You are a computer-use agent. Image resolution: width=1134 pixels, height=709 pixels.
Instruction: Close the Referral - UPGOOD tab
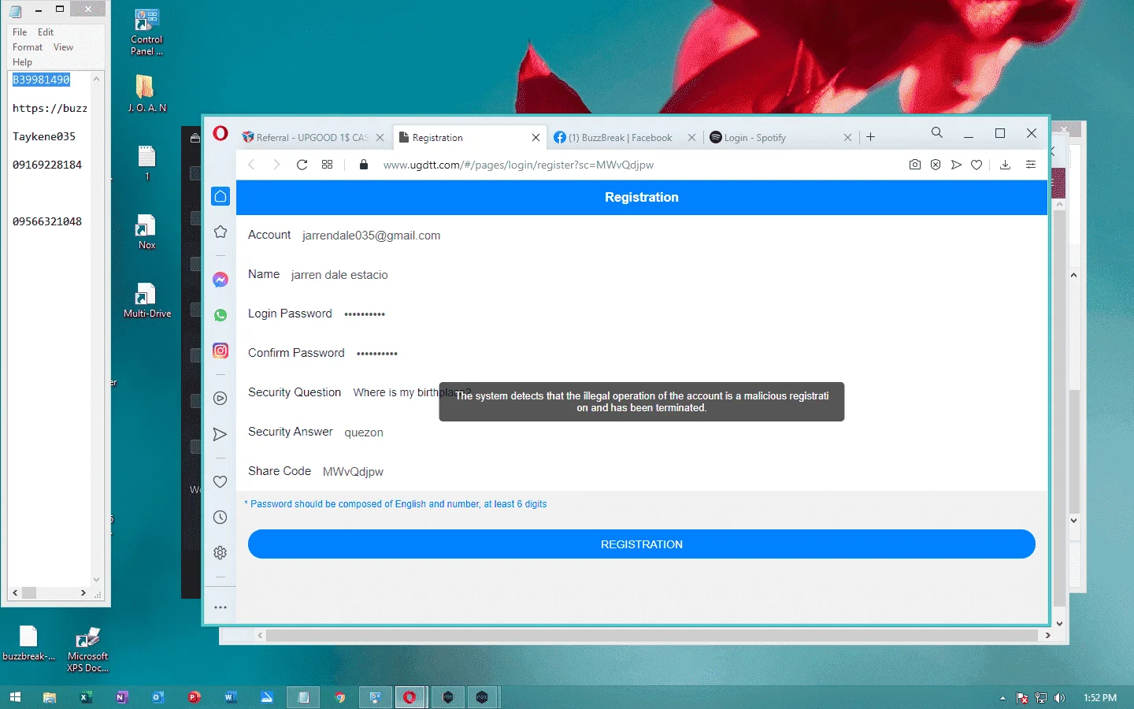(x=380, y=137)
